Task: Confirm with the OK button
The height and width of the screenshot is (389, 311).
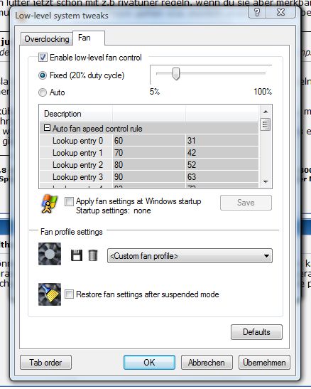Action: (149, 363)
